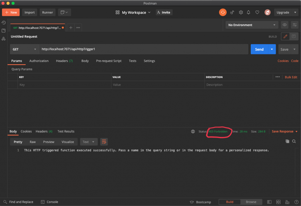Switch to Params tab
The image size is (301, 206).
tap(16, 61)
